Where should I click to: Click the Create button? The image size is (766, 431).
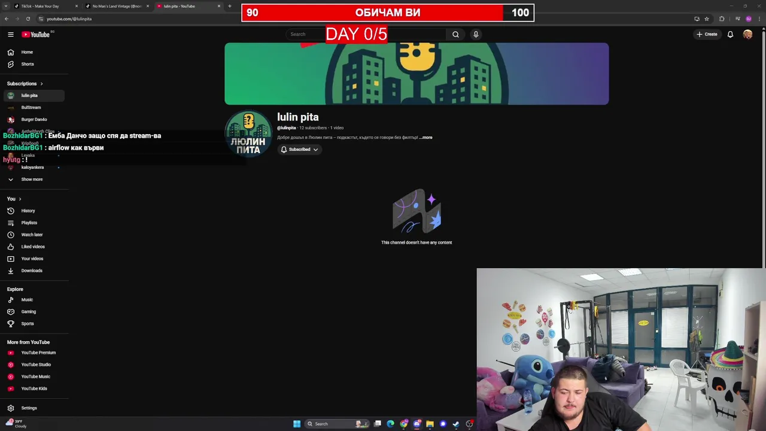click(x=707, y=34)
